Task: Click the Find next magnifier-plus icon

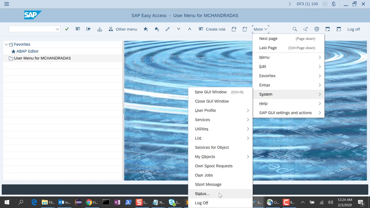Action: coord(306,29)
